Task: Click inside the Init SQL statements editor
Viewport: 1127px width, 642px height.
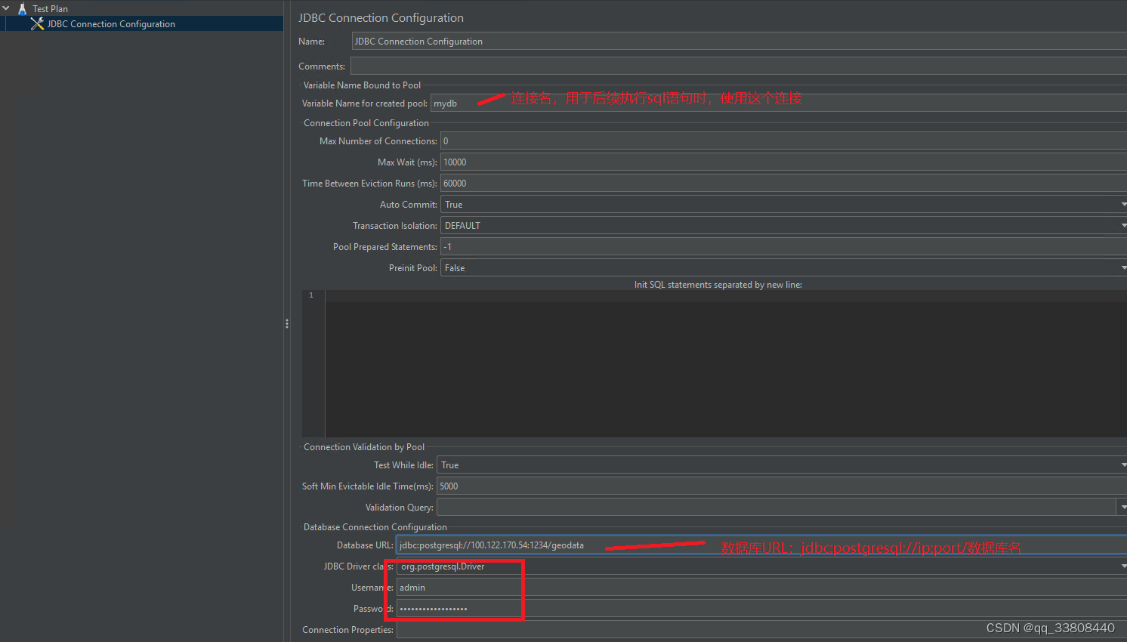Action: point(725,363)
